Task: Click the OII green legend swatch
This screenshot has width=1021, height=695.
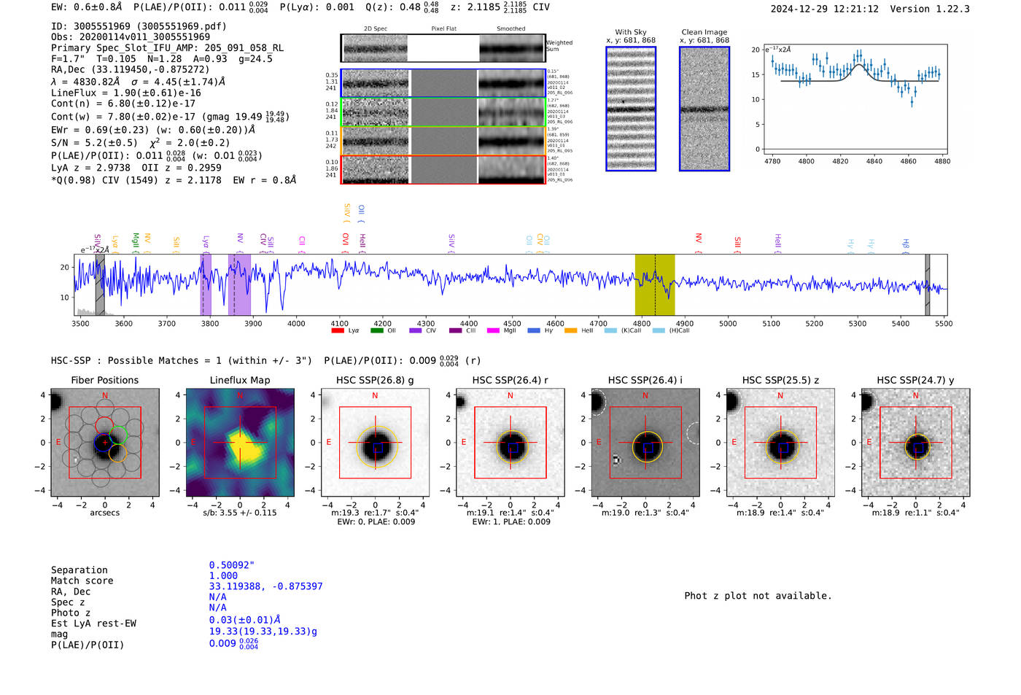Action: pyautogui.click(x=376, y=331)
